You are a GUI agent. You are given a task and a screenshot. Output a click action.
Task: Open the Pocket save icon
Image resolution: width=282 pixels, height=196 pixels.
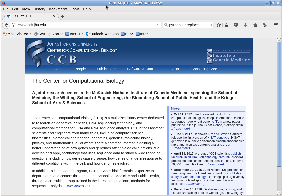click(x=236, y=25)
